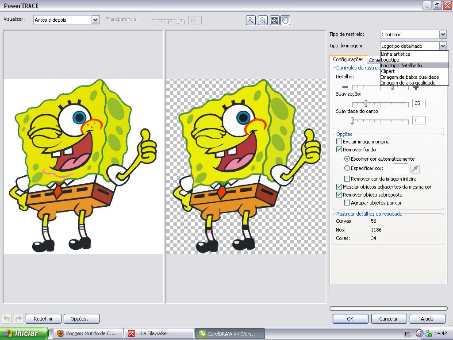
Task: Click the Cancelar button
Action: click(388, 319)
